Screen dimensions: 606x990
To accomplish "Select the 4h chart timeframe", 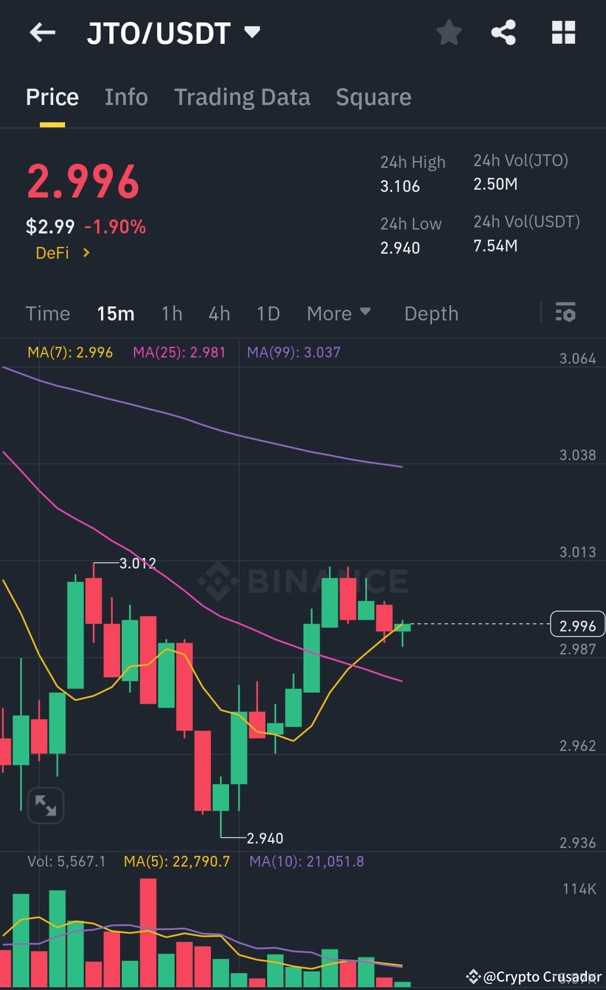I will (x=219, y=313).
